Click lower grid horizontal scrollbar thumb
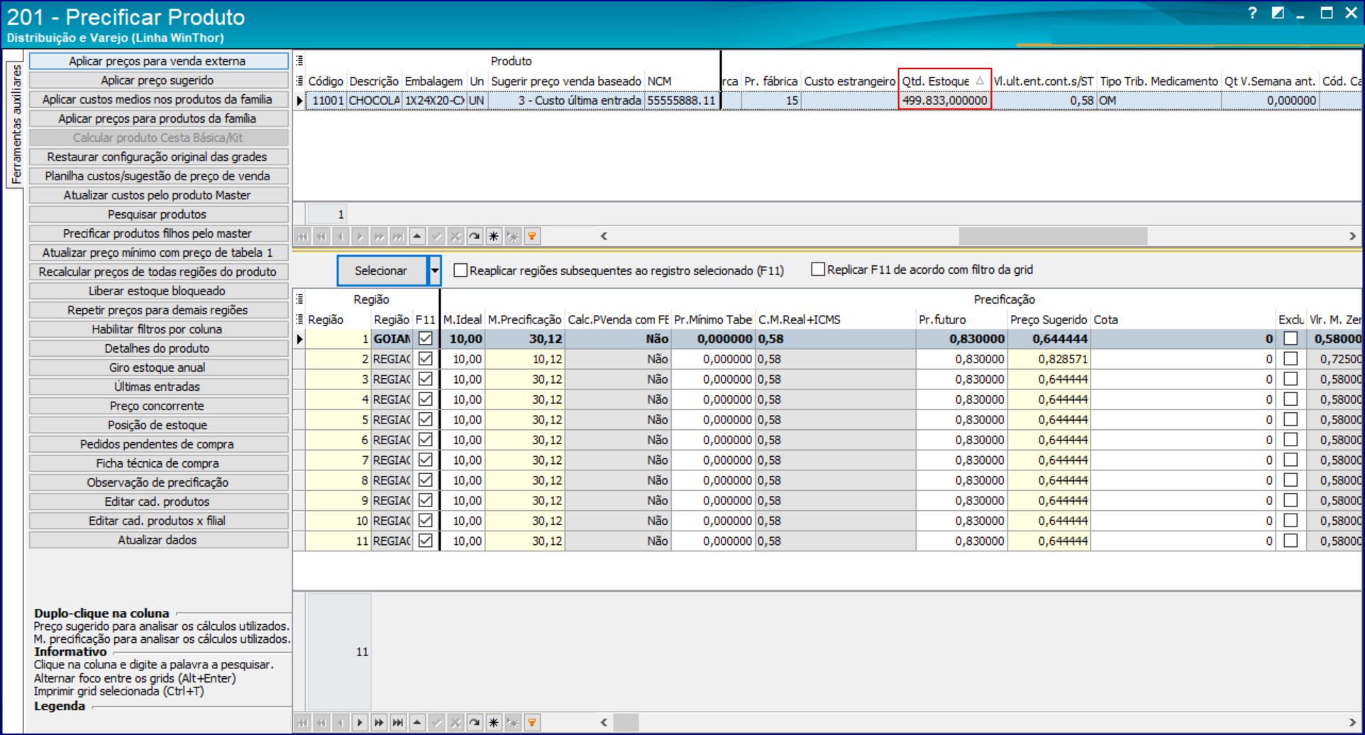 pyautogui.click(x=626, y=723)
